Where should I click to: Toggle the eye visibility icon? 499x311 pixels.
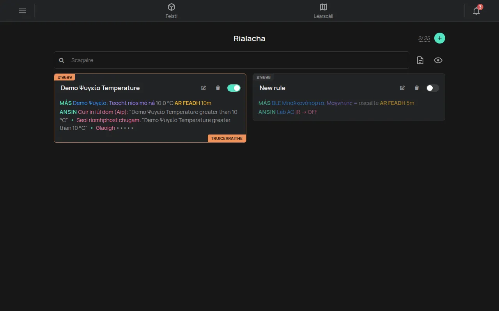pos(438,60)
